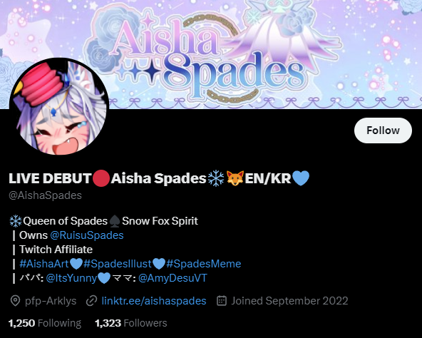Open the Aisha Spades banner image
The image size is (422, 338).
(211, 54)
